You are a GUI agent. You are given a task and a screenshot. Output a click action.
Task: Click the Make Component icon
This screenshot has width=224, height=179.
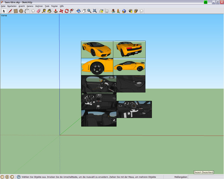[33, 11]
